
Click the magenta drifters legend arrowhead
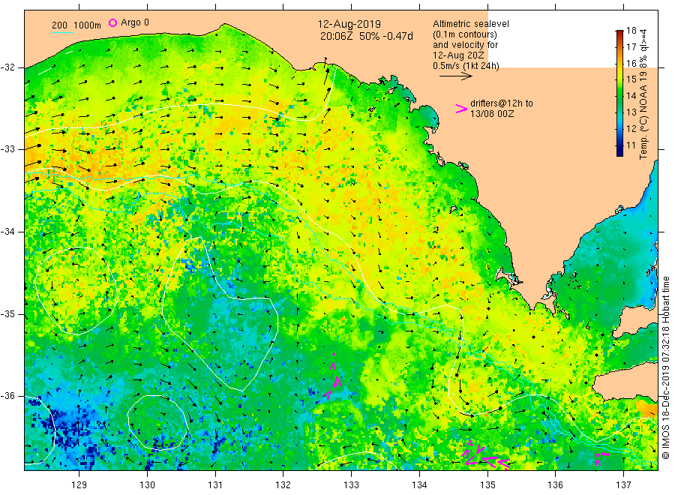click(x=461, y=109)
